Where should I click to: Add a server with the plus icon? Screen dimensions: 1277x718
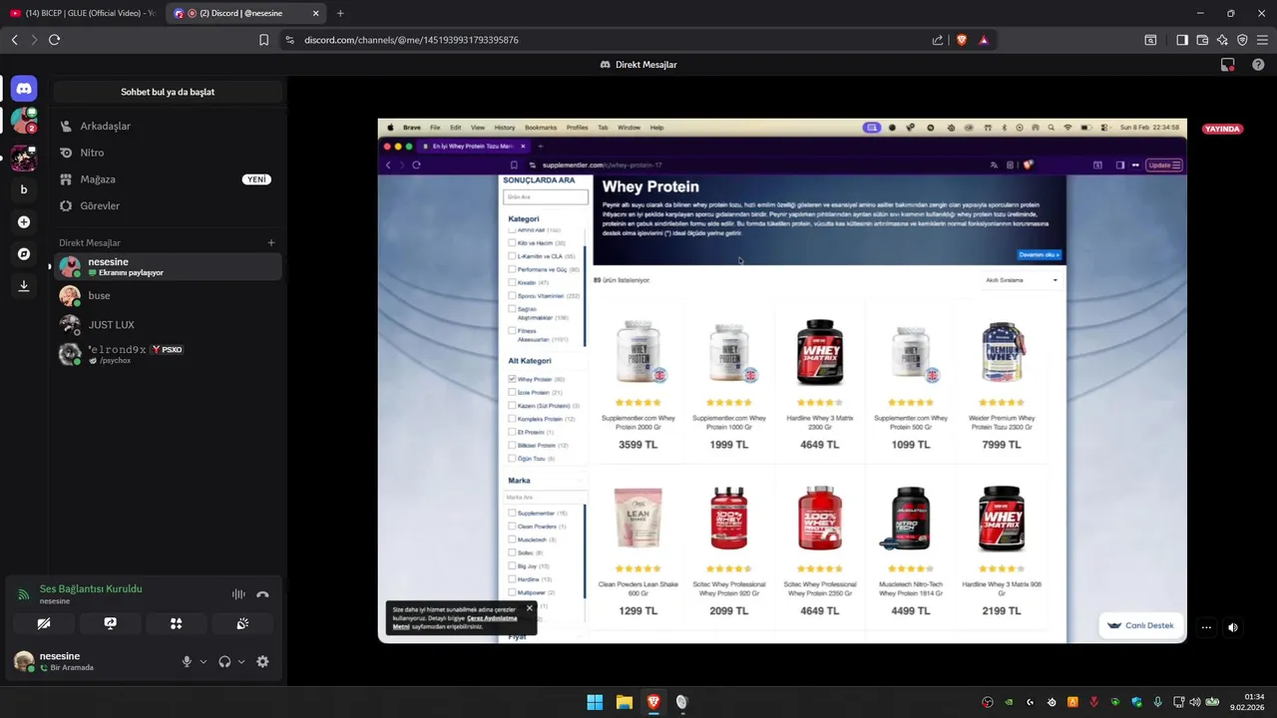24,222
